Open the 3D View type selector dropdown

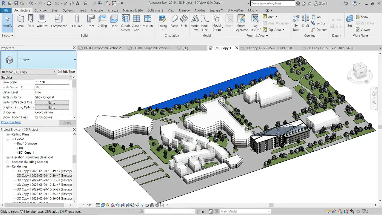75,60
